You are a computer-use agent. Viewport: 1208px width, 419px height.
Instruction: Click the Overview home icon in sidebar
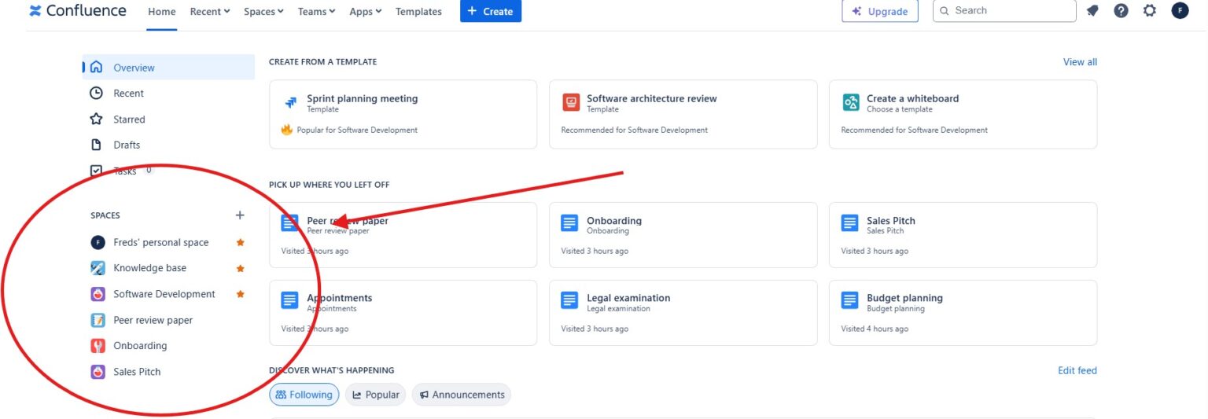(x=96, y=68)
